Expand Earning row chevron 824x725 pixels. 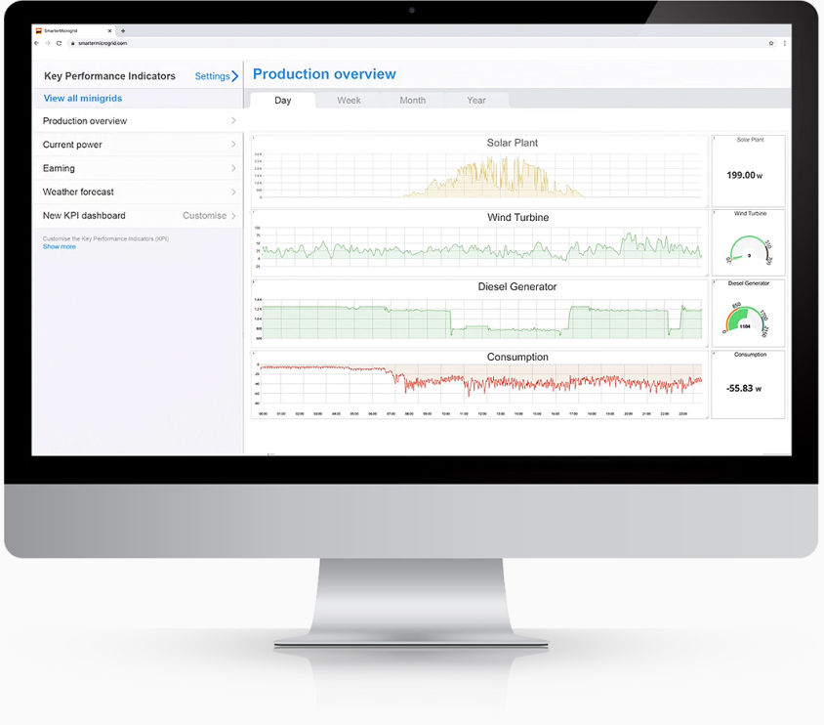click(x=233, y=168)
